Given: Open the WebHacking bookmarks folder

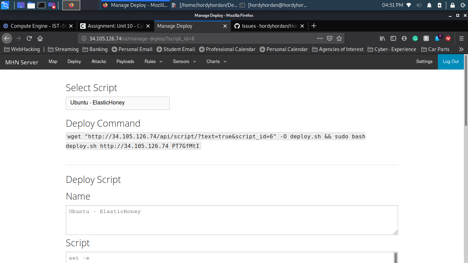Looking at the screenshot, I should coord(22,49).
